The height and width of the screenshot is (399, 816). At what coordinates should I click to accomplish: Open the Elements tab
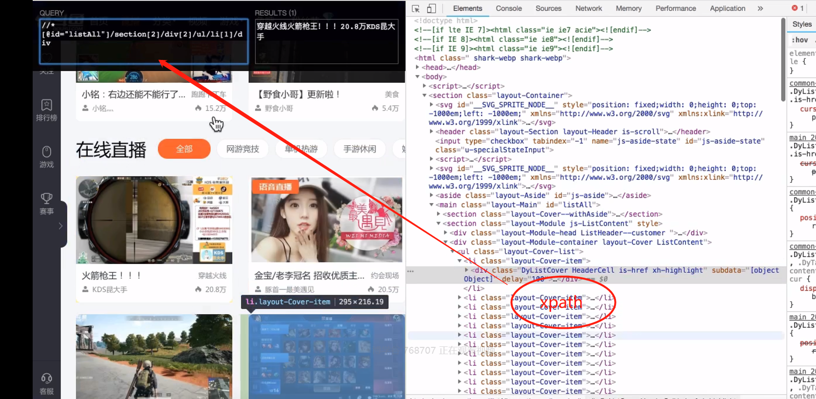[467, 8]
